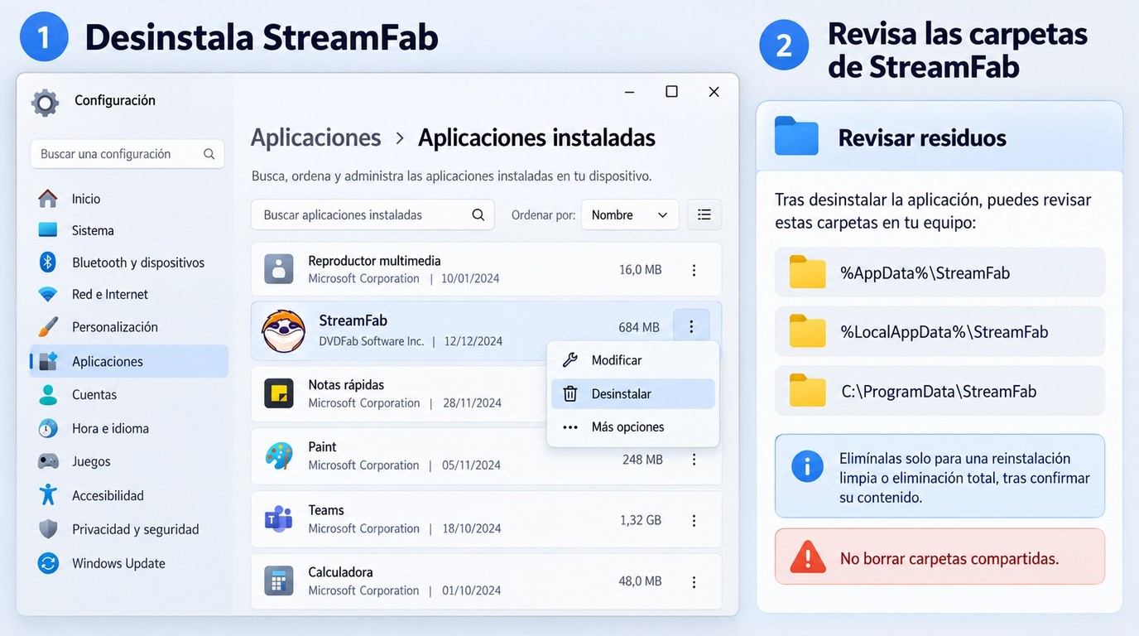This screenshot has height=636, width=1139.
Task: Click the Privacidad y seguridad shield icon
Action: point(48,529)
